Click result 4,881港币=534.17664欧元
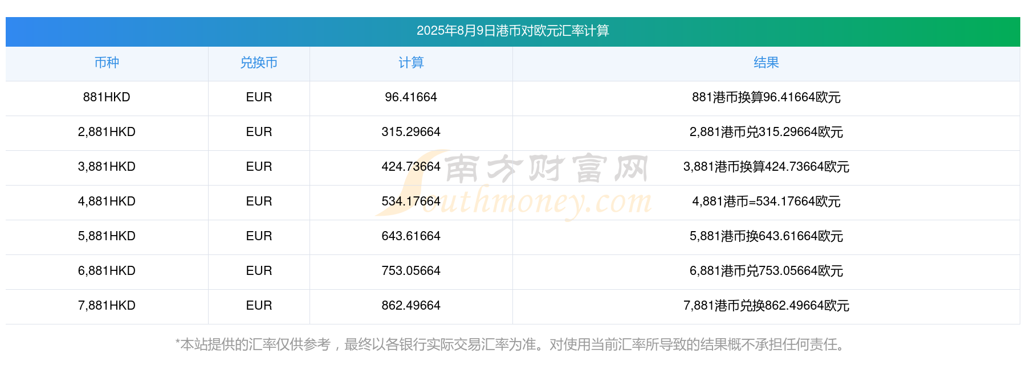Image resolution: width=1026 pixels, height=370 pixels. point(766,202)
